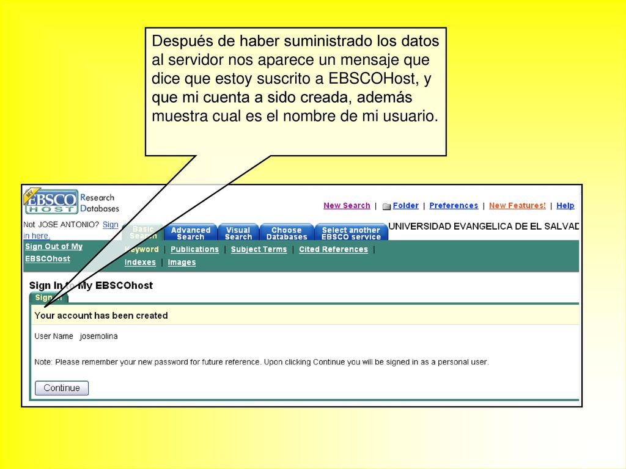Open the Visual Search tab
Viewport: 626px width, 469px height.
coord(238,233)
